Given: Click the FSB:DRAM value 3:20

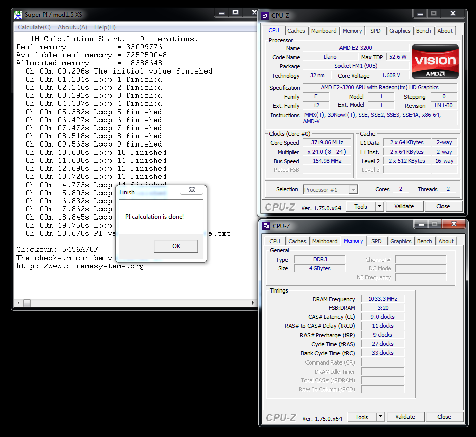Looking at the screenshot, I should [x=383, y=308].
